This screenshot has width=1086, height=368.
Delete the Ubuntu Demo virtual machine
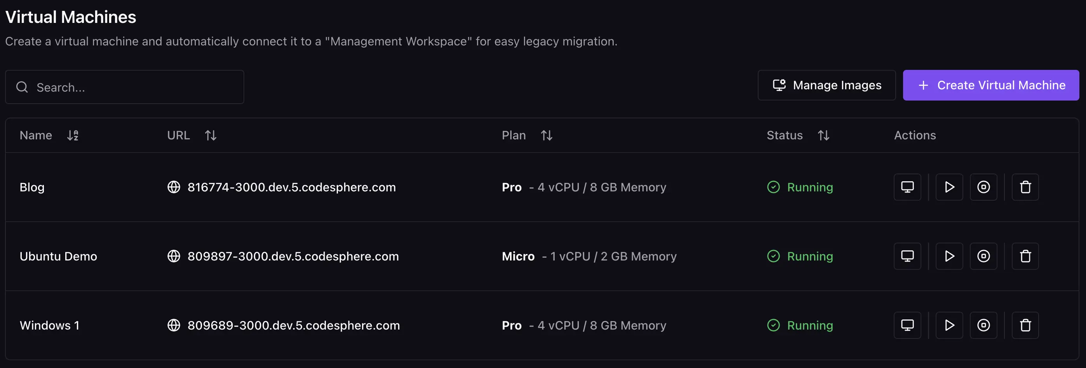[1025, 256]
